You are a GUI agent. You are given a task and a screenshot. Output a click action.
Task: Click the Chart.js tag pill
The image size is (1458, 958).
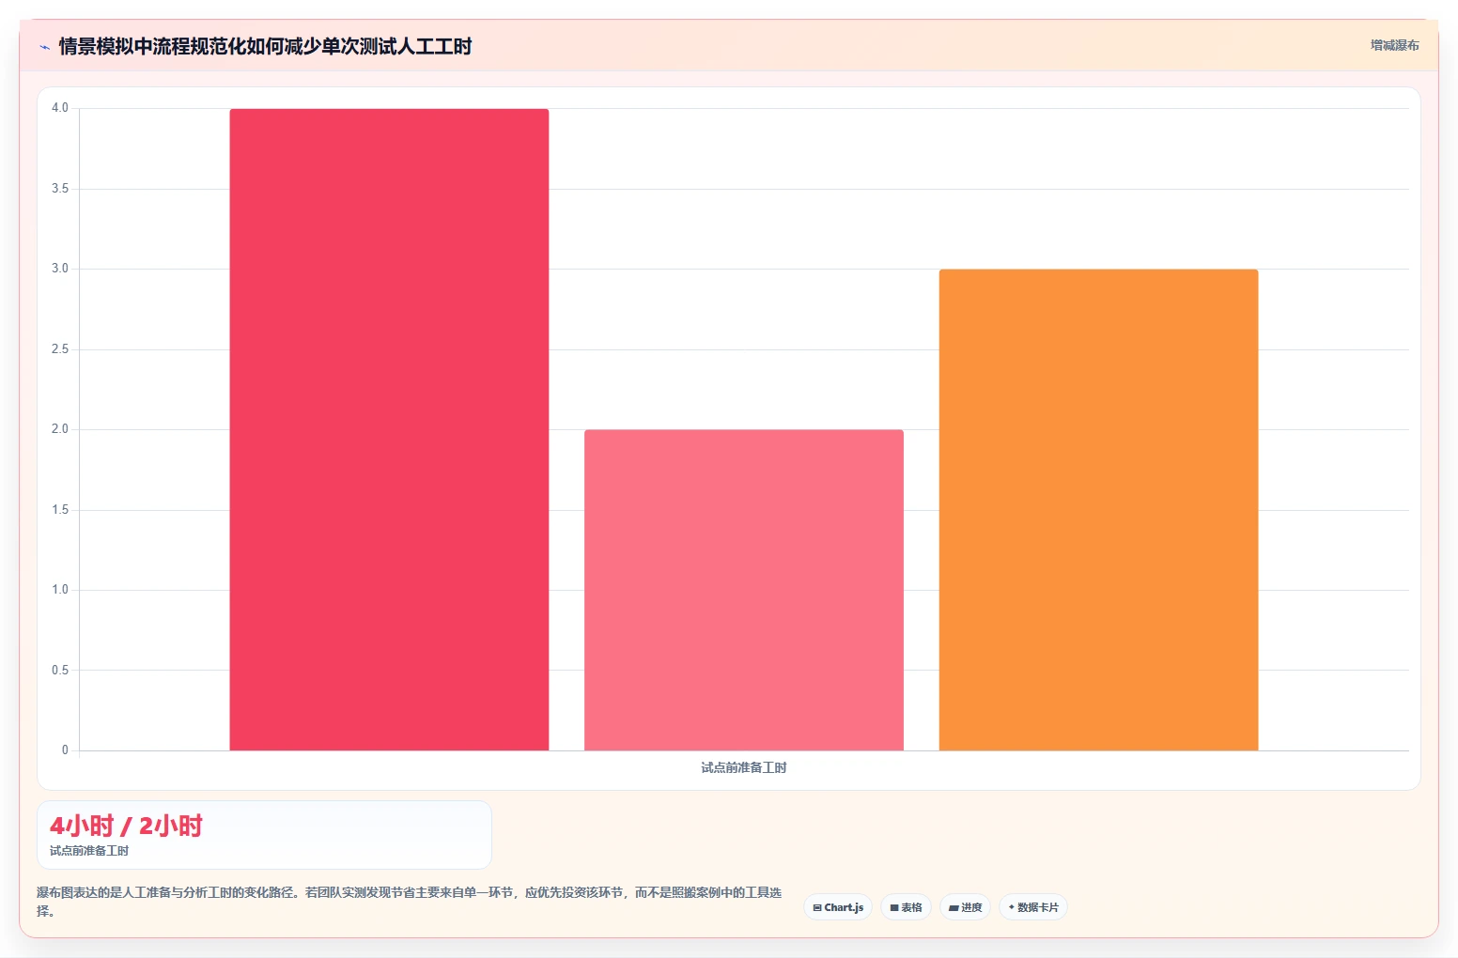click(x=838, y=907)
